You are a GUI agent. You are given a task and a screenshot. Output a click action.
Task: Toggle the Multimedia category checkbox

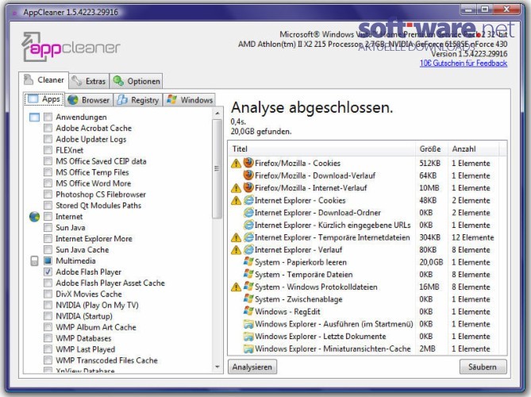tap(48, 260)
